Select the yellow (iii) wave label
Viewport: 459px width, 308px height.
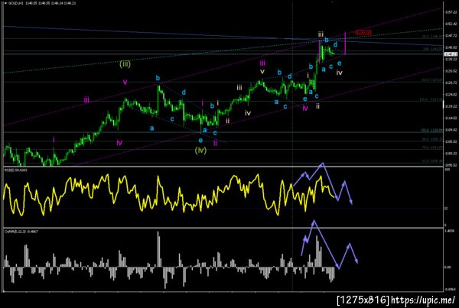pos(125,64)
